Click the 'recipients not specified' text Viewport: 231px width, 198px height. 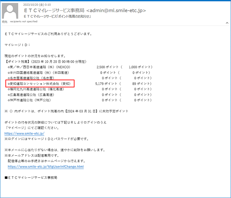(24, 21)
